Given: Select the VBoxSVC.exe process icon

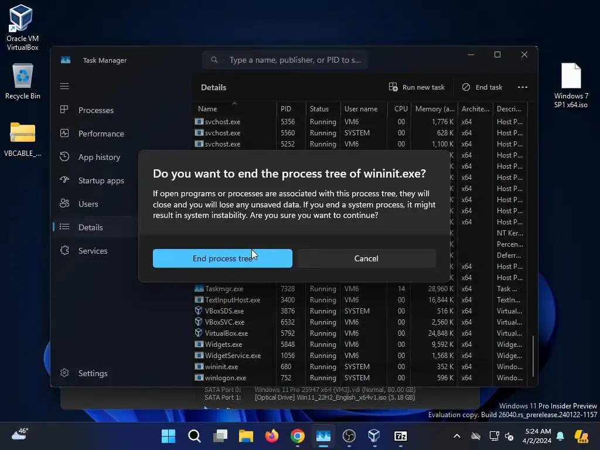Looking at the screenshot, I should [x=199, y=322].
